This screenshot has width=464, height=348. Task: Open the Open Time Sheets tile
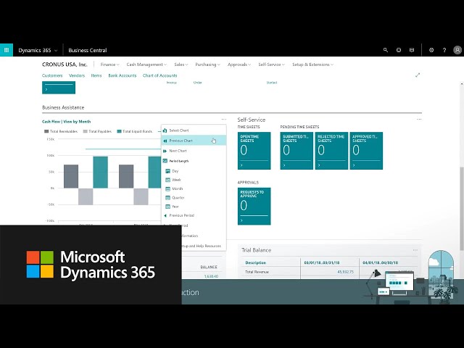[x=254, y=151]
